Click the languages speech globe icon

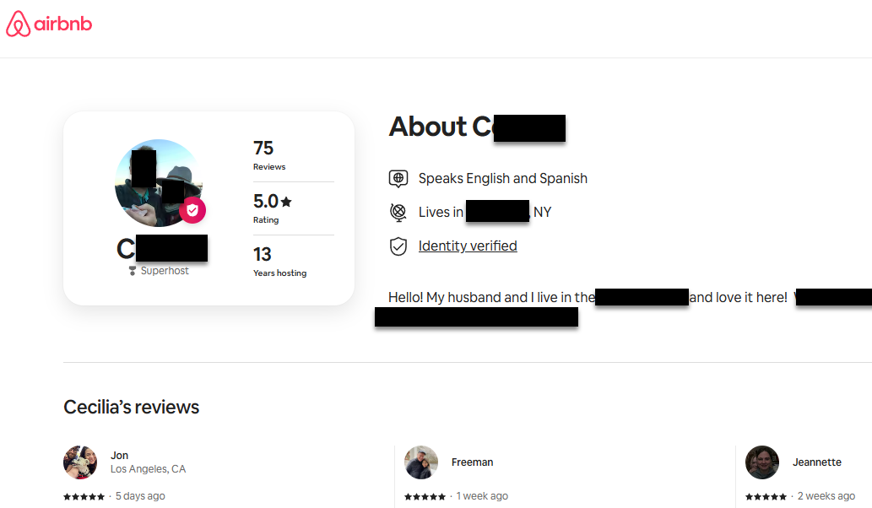[x=398, y=179]
